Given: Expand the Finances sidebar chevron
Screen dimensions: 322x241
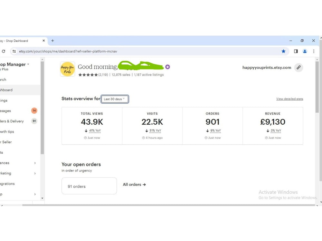Looking at the screenshot, I should (x=35, y=163).
